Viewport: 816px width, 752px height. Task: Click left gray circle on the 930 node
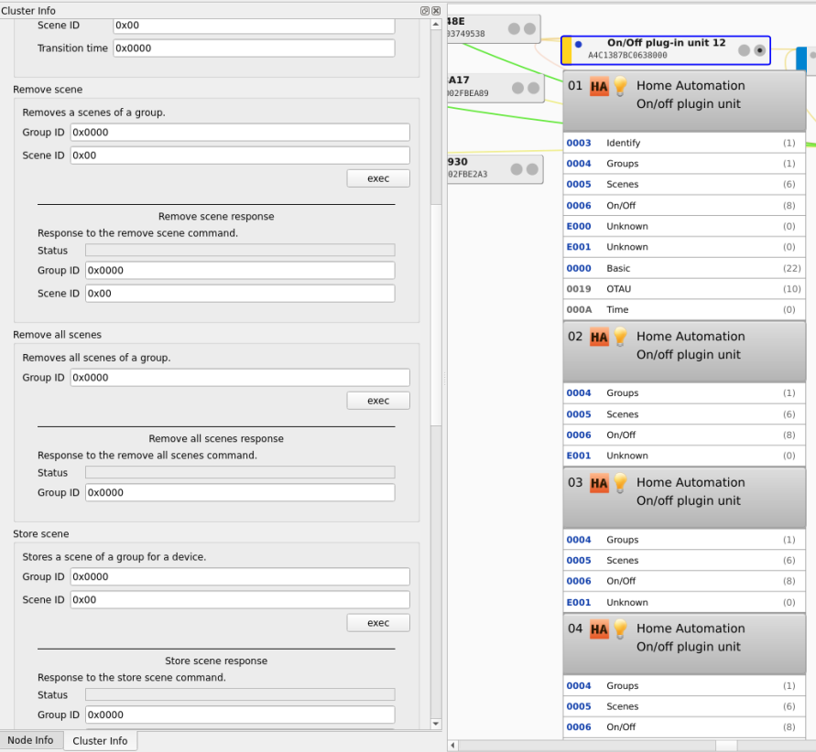(517, 169)
